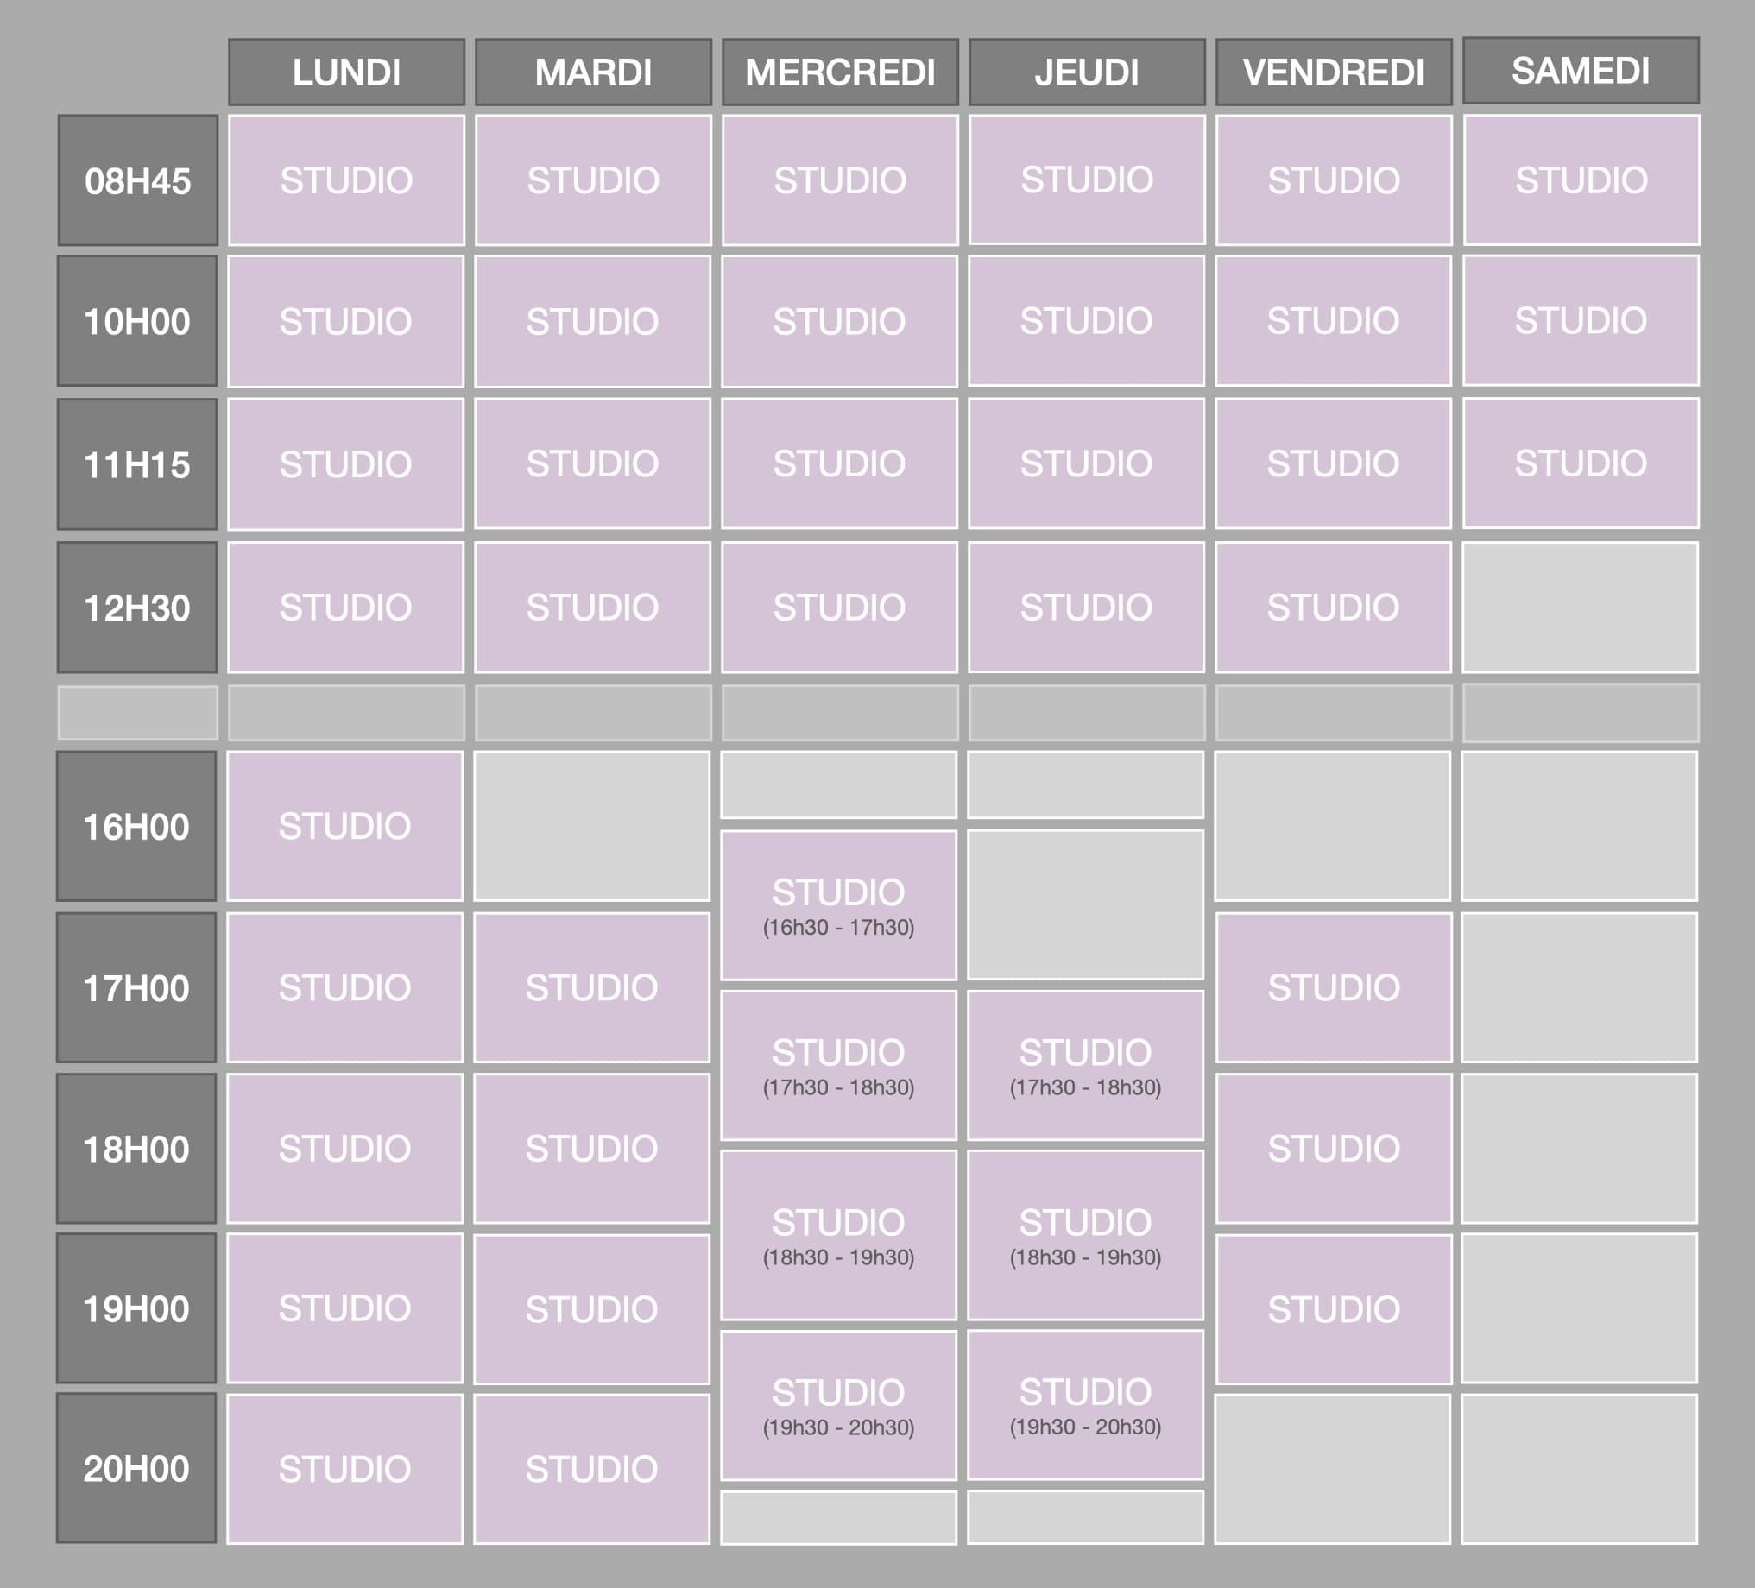The height and width of the screenshot is (1588, 1755).
Task: Click the SAMEDI column header
Action: click(x=1580, y=71)
